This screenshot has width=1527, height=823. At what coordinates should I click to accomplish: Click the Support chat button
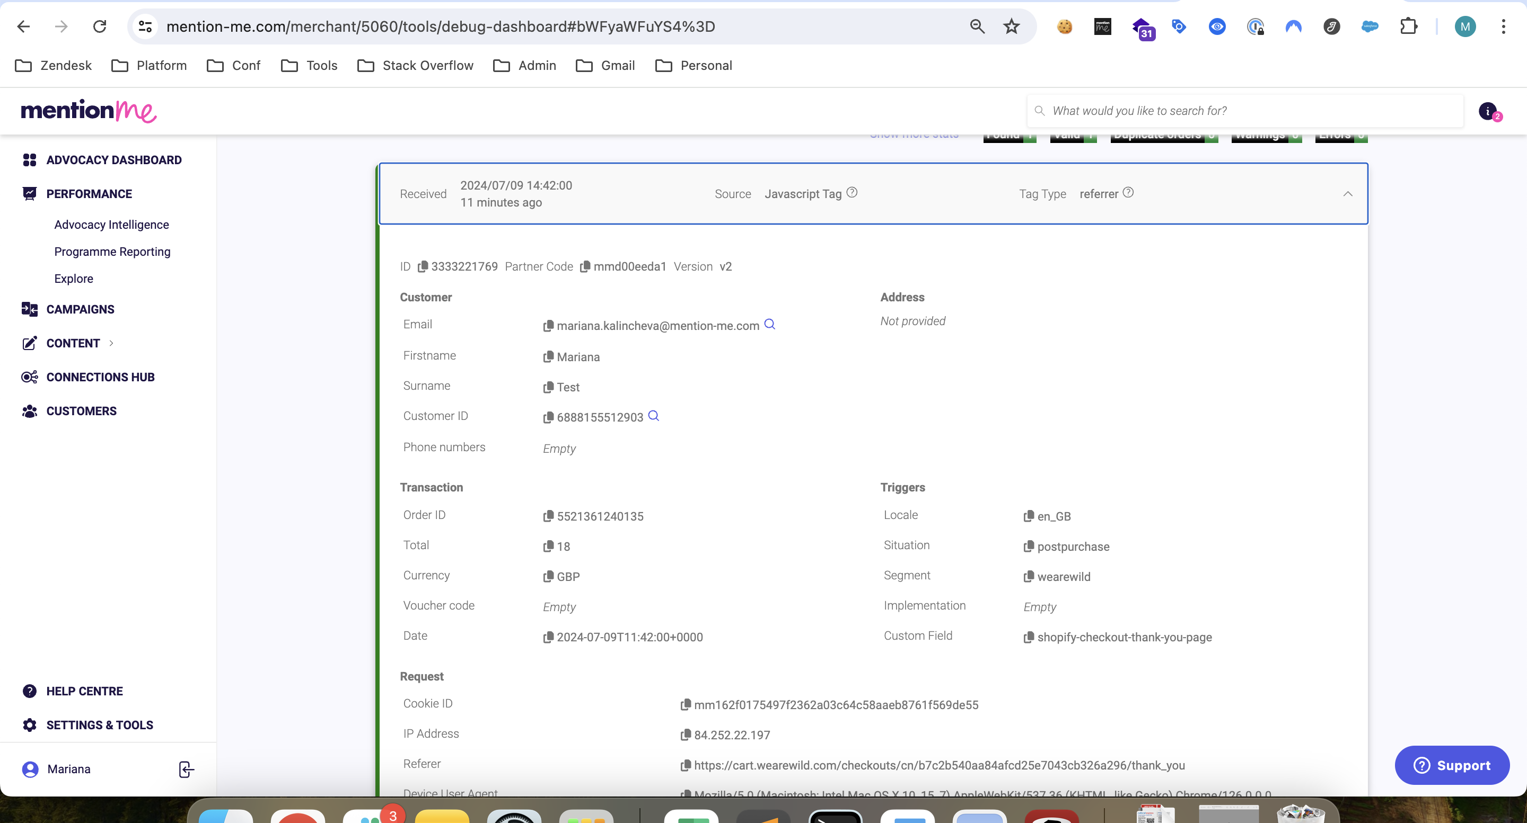click(1452, 765)
